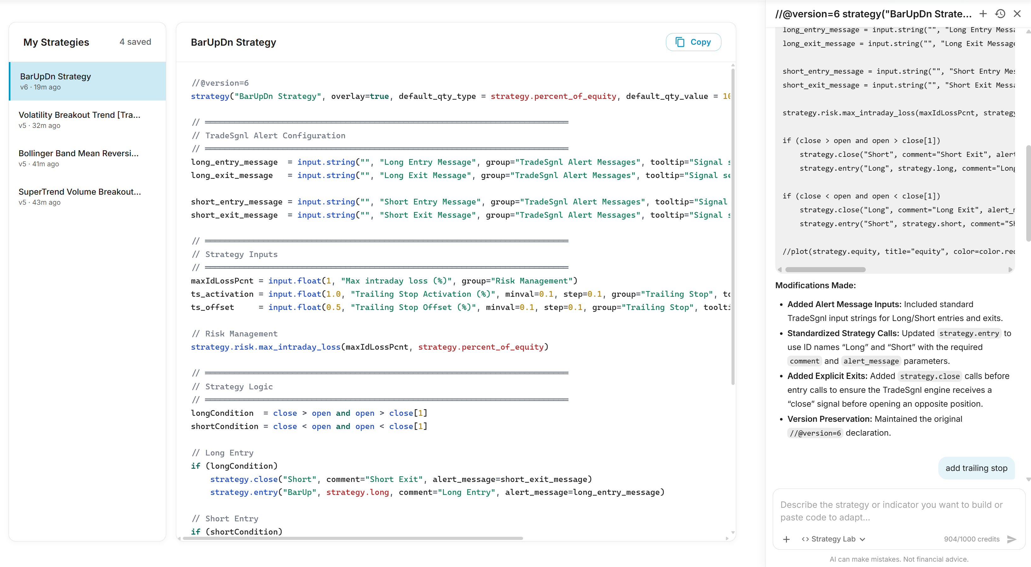Screen dimensions: 1031x567
Task: Copy the BarUpDn Strategy code
Action: click(693, 42)
